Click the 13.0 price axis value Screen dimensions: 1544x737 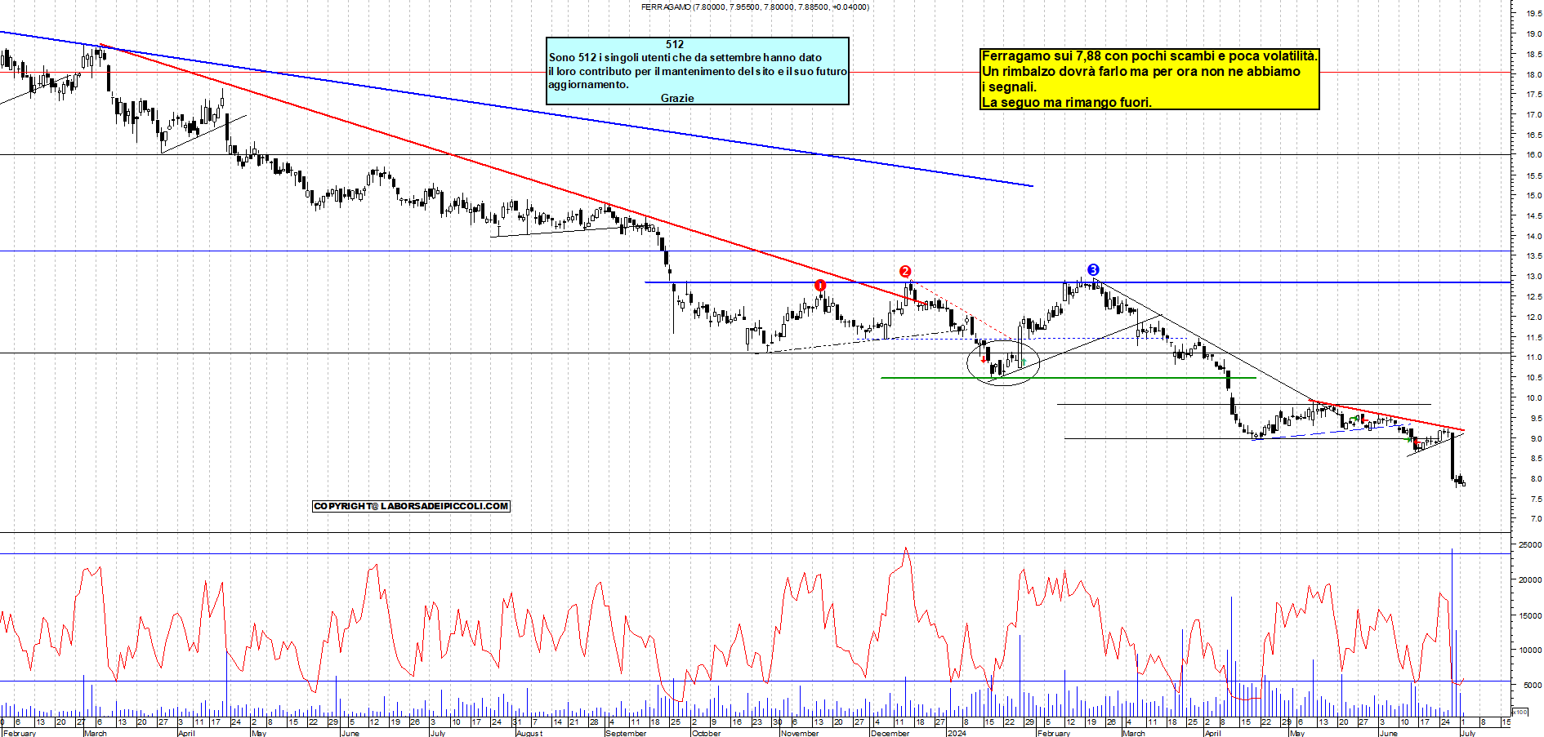[x=1533, y=277]
